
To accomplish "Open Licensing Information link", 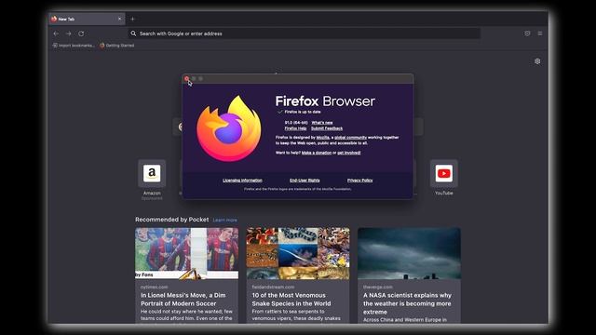I will [x=242, y=181].
